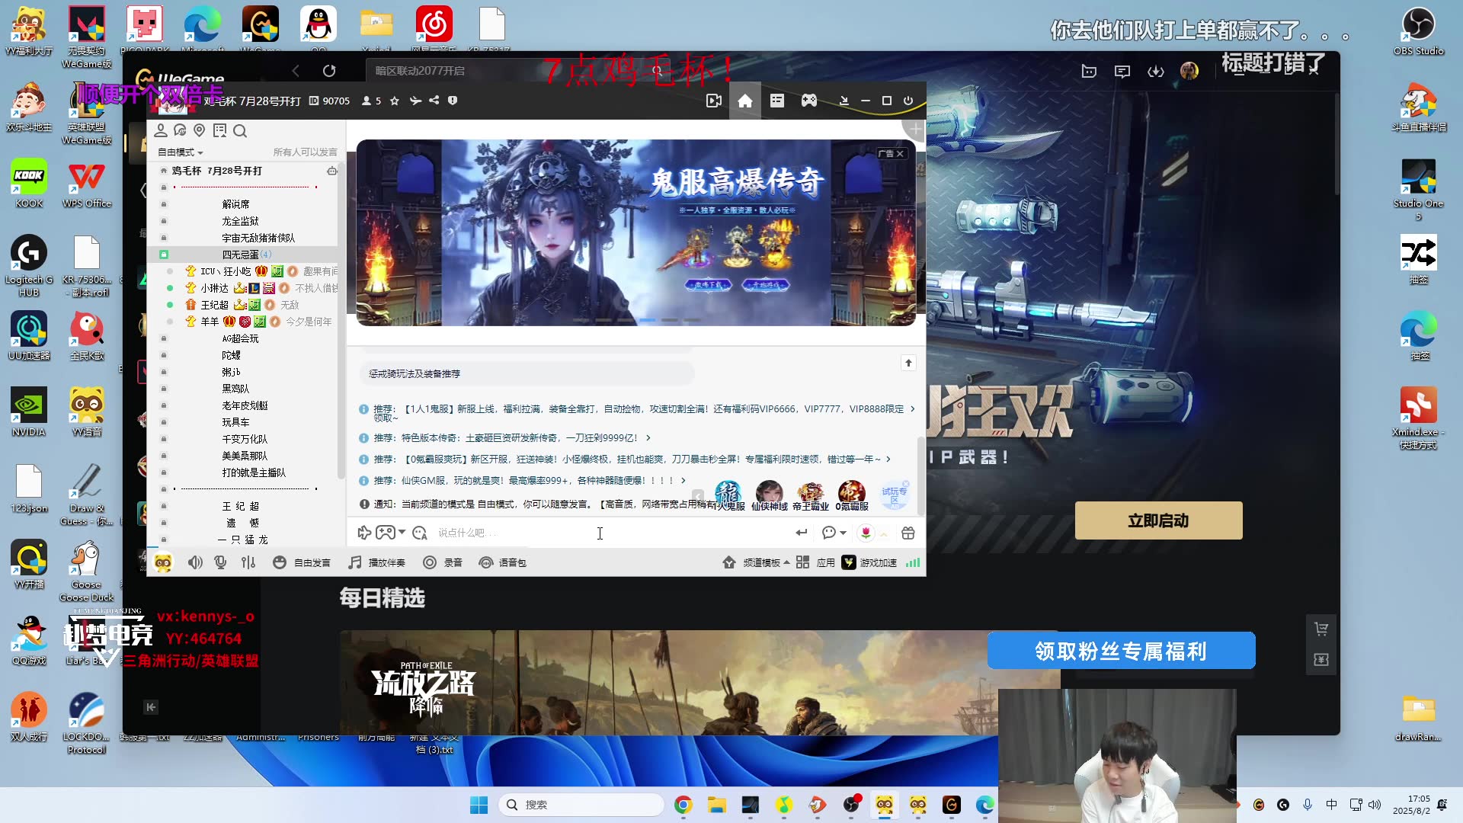Open the gamepad tab in YY header

point(809,101)
